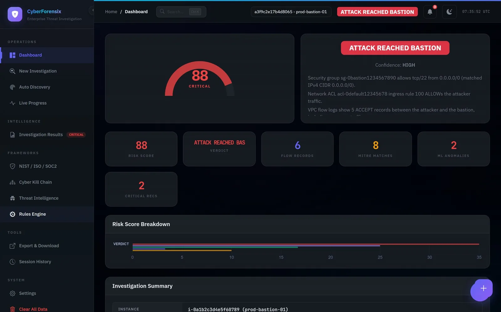Toggle dark mode with moon icon

tap(449, 12)
